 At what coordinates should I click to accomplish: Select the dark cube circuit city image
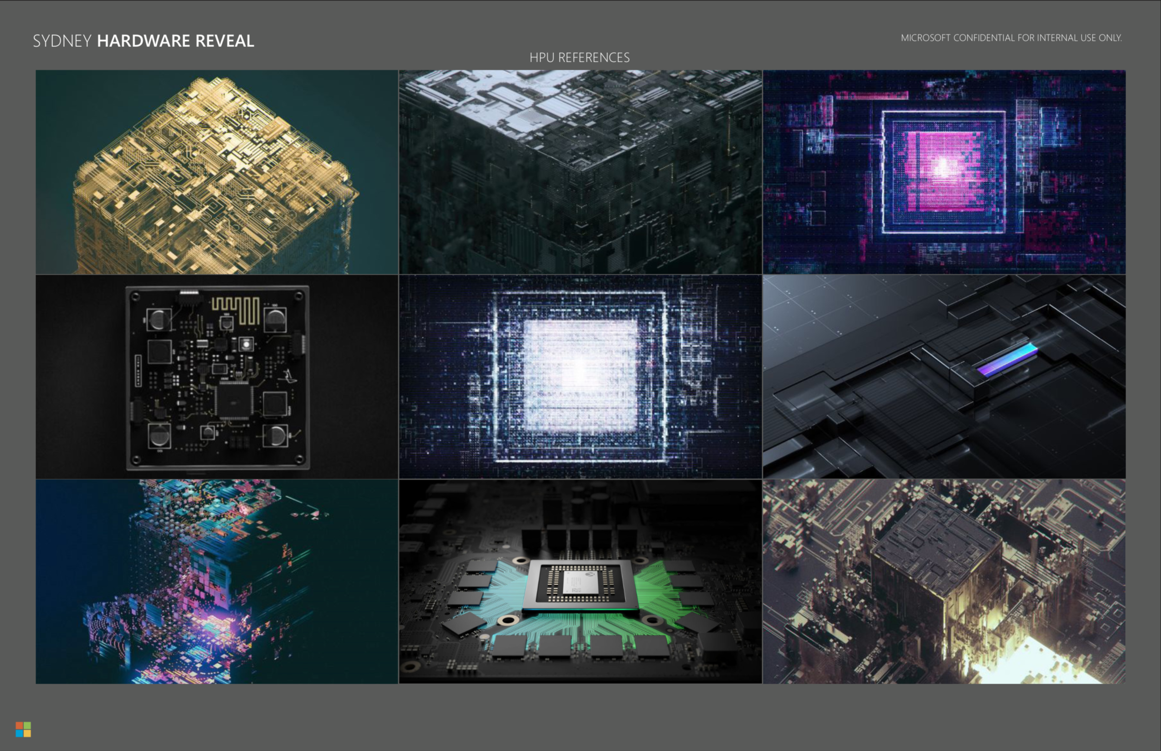pyautogui.click(x=944, y=581)
